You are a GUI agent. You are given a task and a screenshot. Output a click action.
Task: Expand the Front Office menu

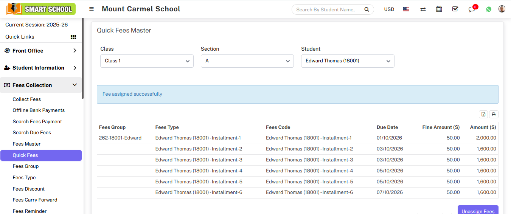click(x=41, y=51)
